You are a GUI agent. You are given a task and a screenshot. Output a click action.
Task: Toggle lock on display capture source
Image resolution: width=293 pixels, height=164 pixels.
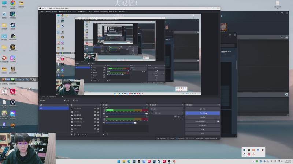98,108
